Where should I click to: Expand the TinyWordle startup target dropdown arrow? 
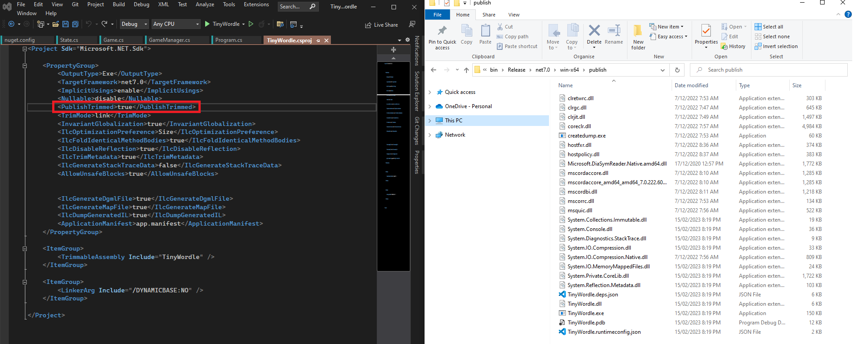tap(243, 24)
